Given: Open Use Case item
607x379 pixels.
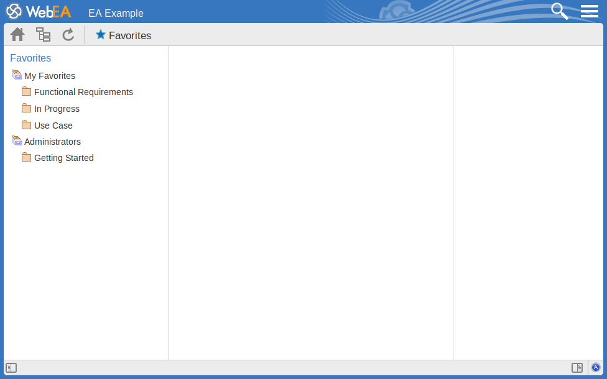Looking at the screenshot, I should 53,126.
